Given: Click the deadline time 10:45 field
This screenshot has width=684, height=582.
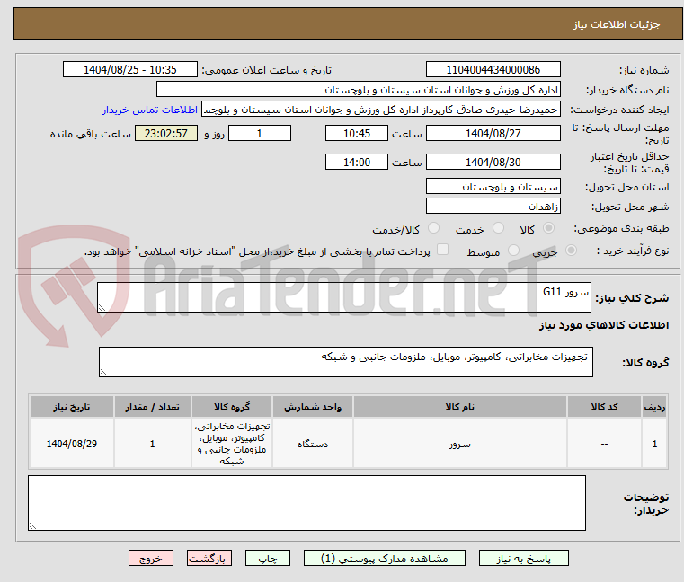Looking at the screenshot, I should coord(357,133).
